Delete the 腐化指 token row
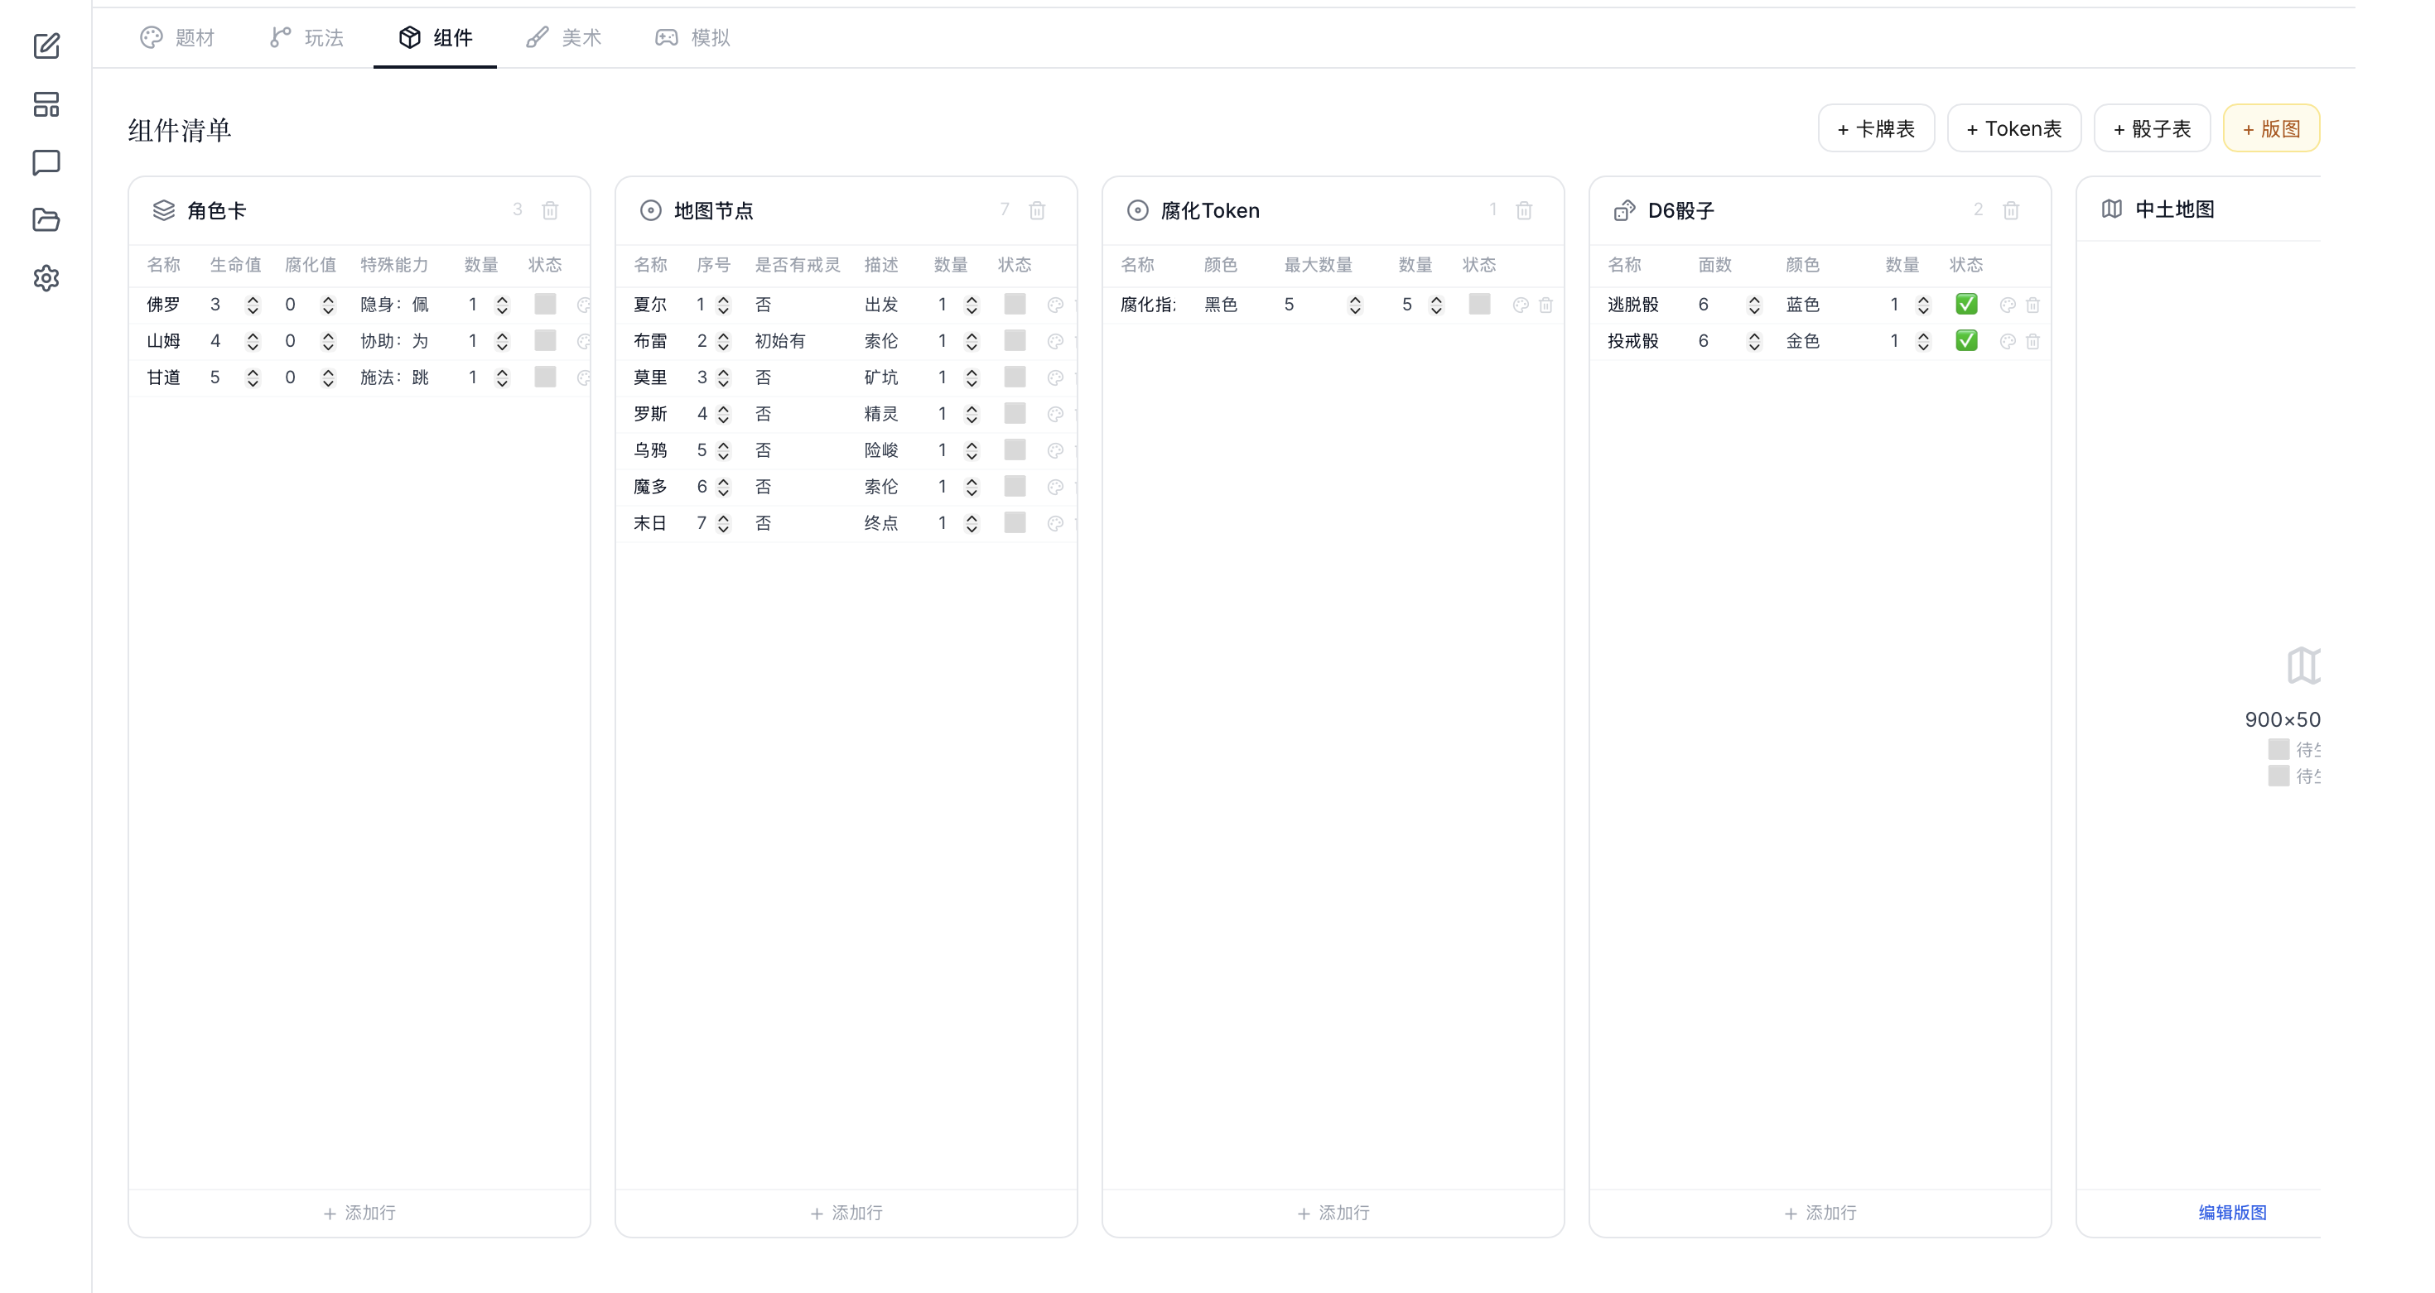This screenshot has width=2435, height=1293. (x=1545, y=305)
